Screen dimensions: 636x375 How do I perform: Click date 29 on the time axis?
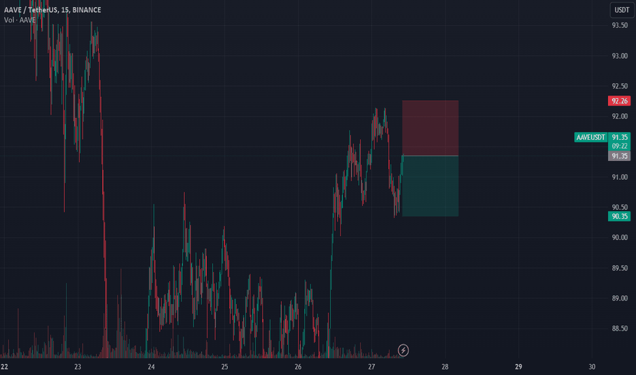click(x=519, y=367)
